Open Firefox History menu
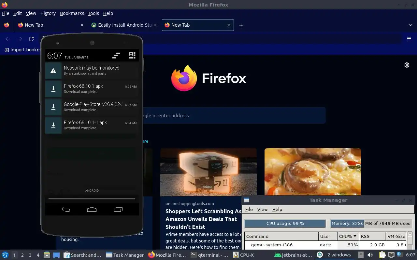The height and width of the screenshot is (260, 417). pos(48,13)
